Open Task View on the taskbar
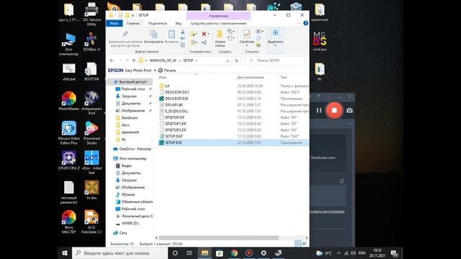The height and width of the screenshot is (259, 461). (189, 253)
